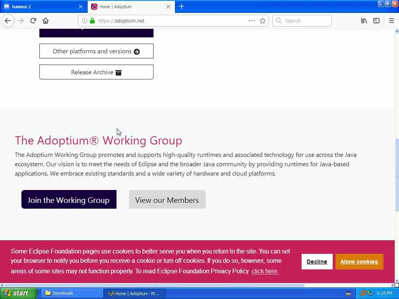Viewport: 399px width, 299px height.
Task: Open the Library icon in toolbar
Action: click(364, 21)
